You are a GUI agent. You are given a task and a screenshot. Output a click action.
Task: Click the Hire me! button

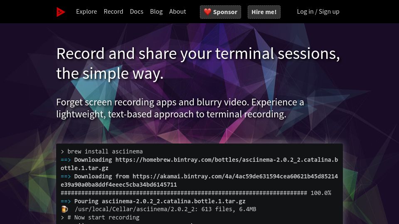pyautogui.click(x=264, y=12)
